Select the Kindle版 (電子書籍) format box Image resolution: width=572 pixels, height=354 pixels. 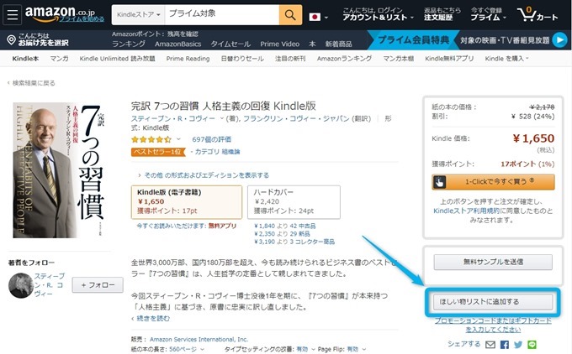pos(187,202)
